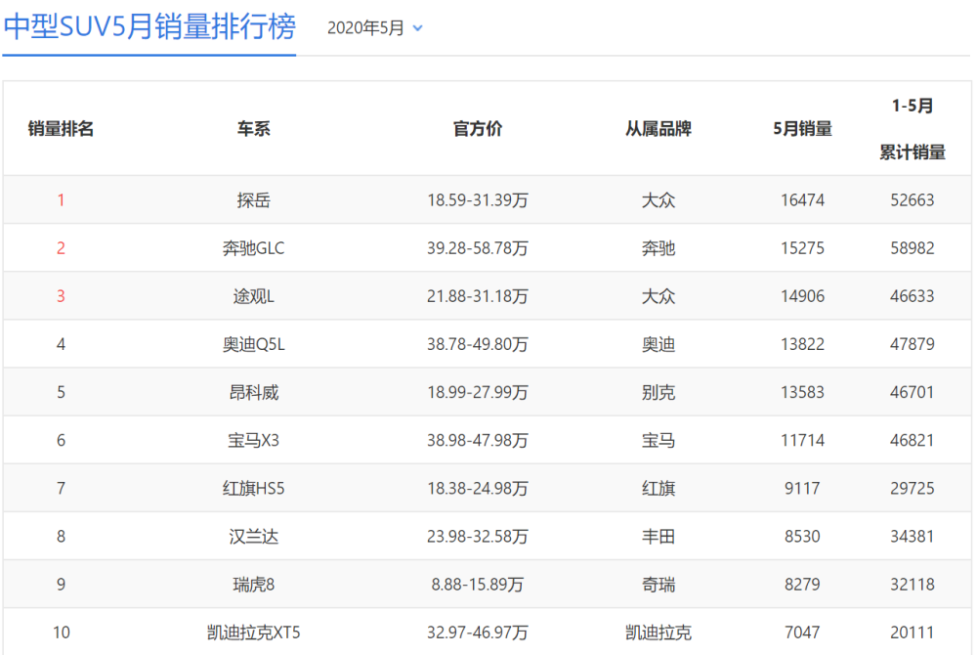Click May sales value 9117
Screen dimensions: 977x655
(802, 488)
